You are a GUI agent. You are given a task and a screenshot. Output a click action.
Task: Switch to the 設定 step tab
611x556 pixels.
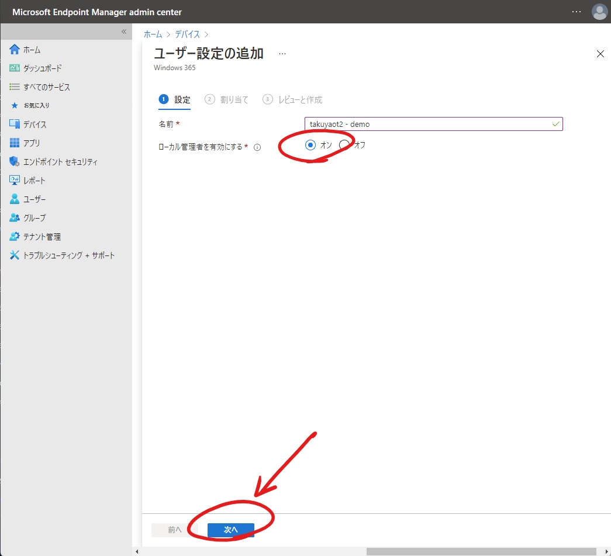175,100
